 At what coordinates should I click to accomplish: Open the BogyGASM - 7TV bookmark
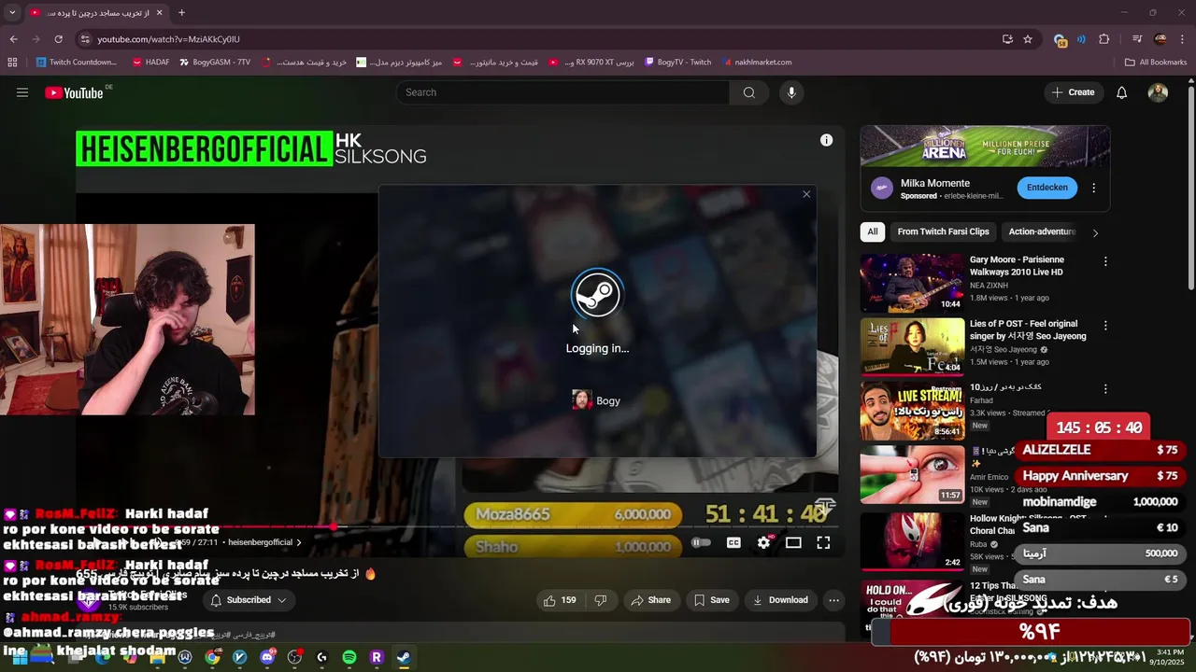[214, 63]
